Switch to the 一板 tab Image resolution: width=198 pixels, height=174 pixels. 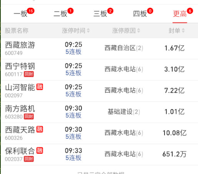click(20, 13)
